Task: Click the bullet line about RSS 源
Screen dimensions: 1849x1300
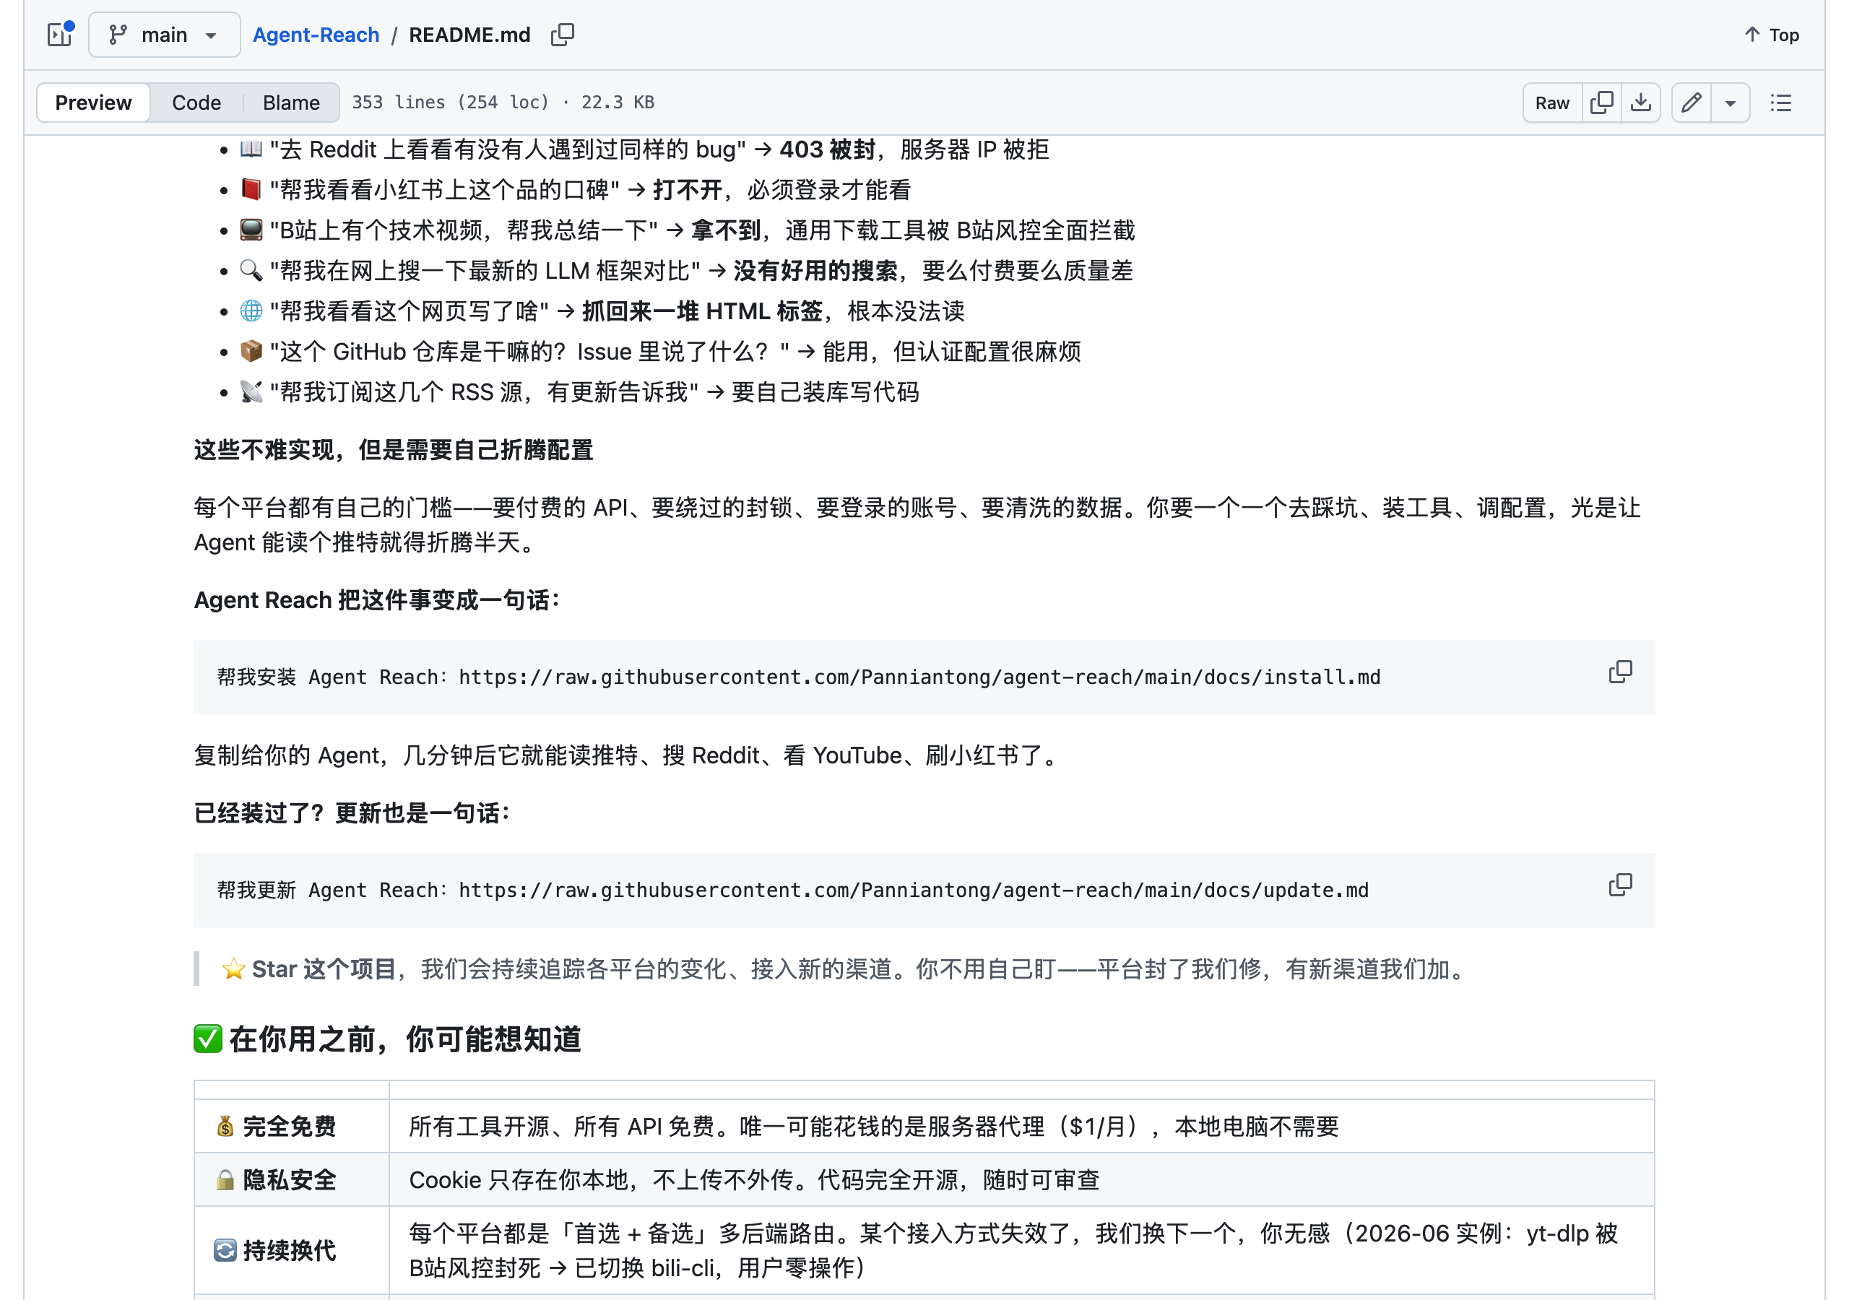Action: click(x=580, y=392)
